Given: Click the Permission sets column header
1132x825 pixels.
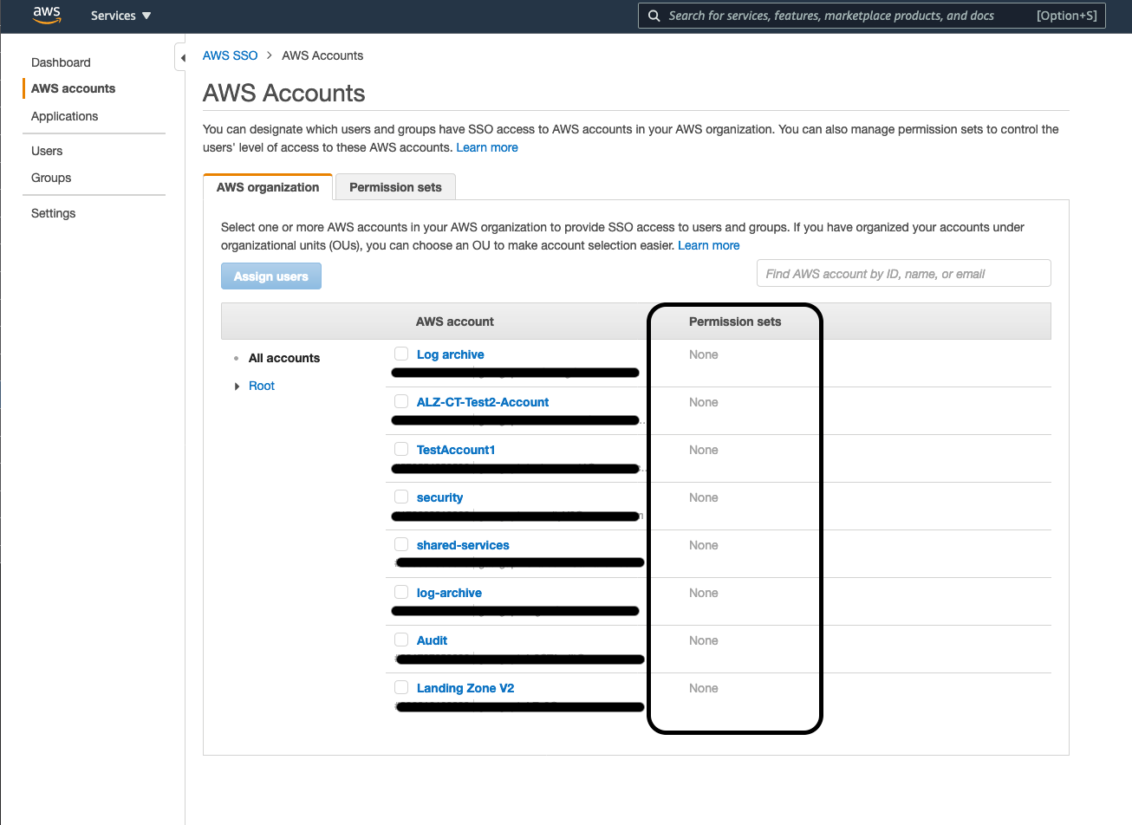Looking at the screenshot, I should (x=735, y=322).
